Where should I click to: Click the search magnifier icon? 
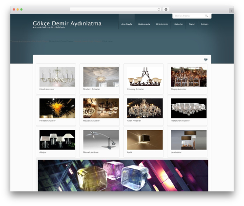click(206, 16)
